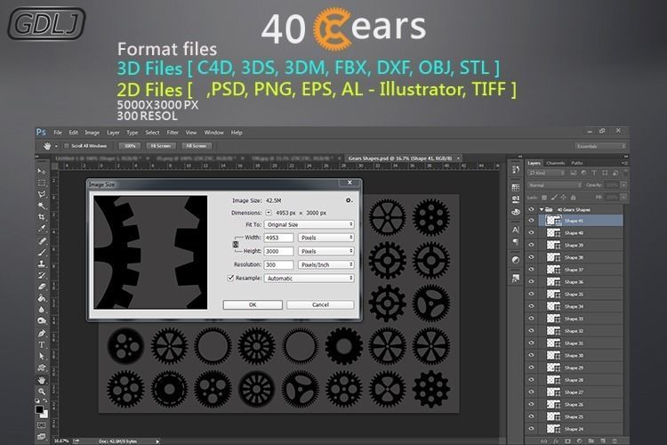Select the Polygonal Lasso tool
Image resolution: width=667 pixels, height=445 pixels.
pyautogui.click(x=42, y=194)
